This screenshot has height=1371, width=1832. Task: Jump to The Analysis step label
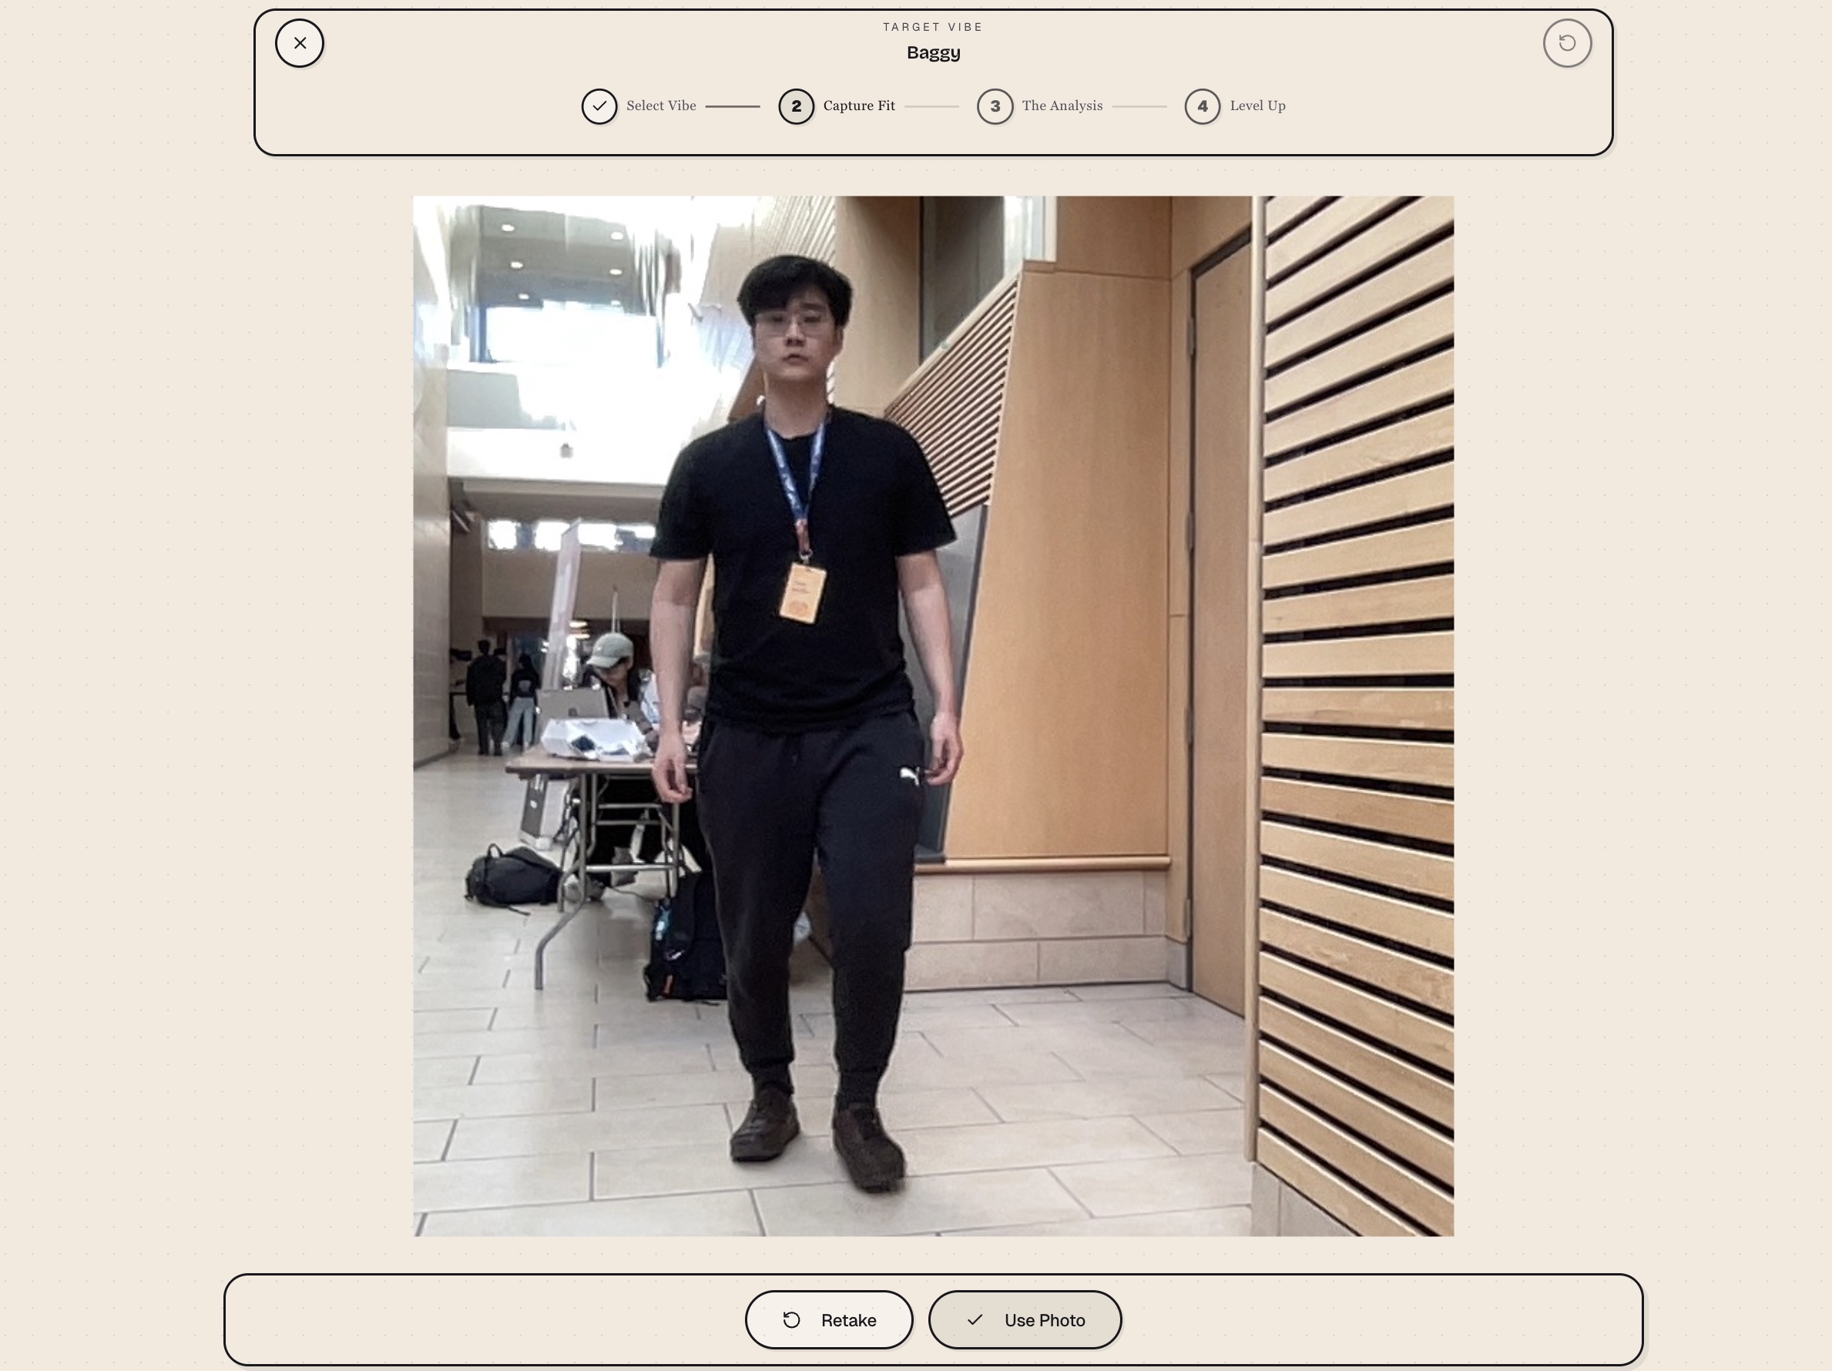click(x=1062, y=106)
